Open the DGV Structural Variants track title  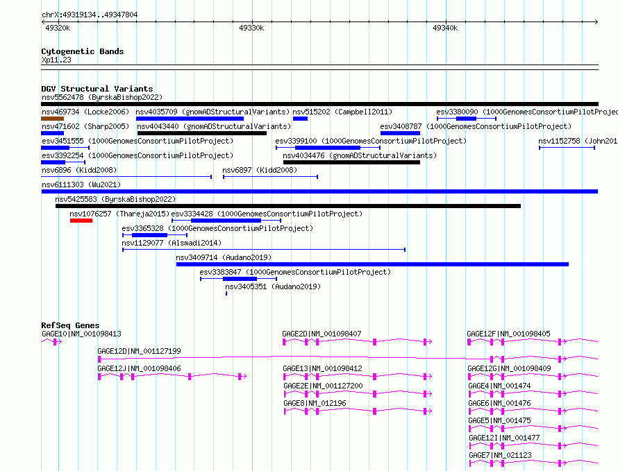(x=97, y=89)
